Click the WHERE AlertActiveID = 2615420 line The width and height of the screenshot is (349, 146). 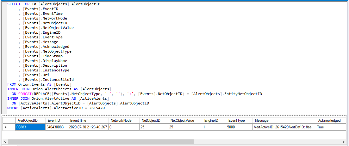[x=56, y=108]
